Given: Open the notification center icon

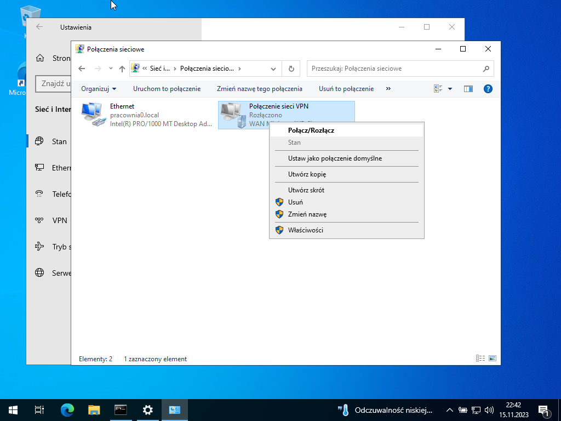Looking at the screenshot, I should click(543, 410).
